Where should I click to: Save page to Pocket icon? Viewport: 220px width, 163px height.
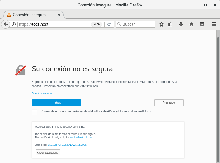[x=202, y=24]
